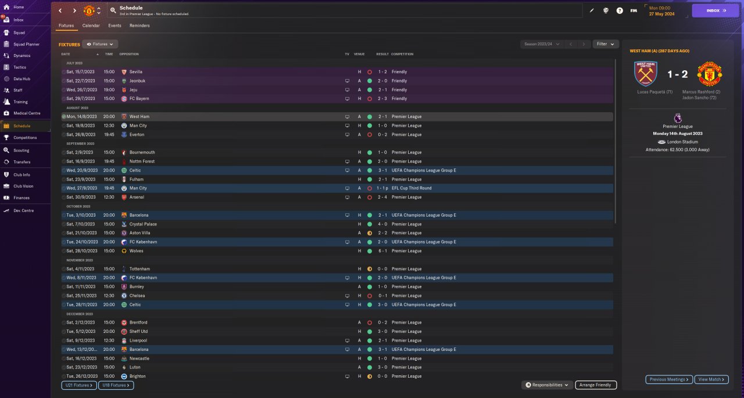Go to the previous season arrow
This screenshot has width=744, height=398.
coord(571,44)
